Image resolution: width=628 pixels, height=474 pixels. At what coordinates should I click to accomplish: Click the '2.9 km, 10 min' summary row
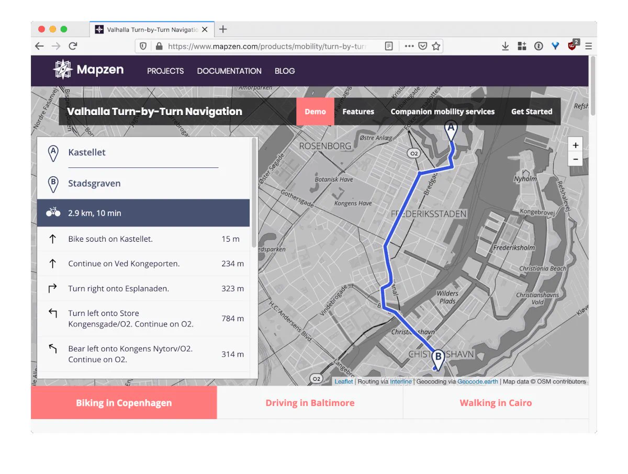143,213
